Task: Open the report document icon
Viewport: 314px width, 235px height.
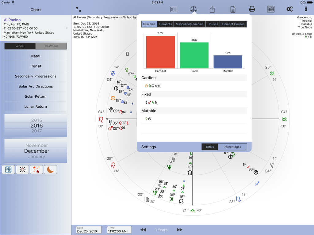Action: tap(233, 9)
